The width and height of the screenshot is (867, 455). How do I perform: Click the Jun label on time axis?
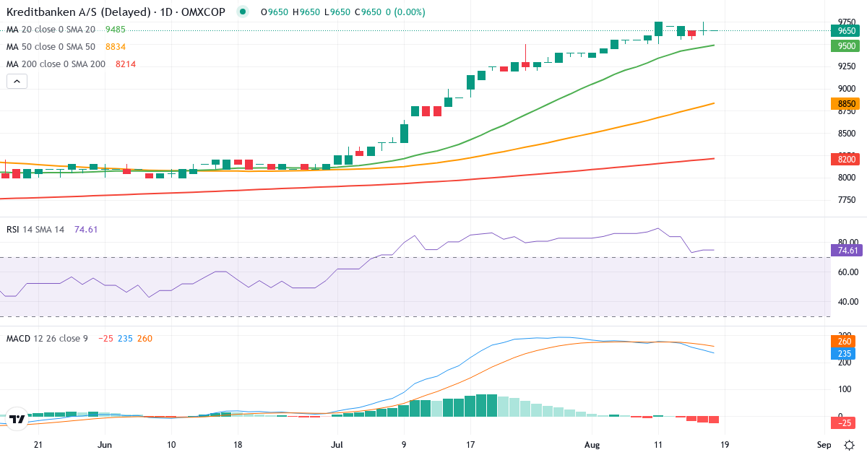coord(105,444)
